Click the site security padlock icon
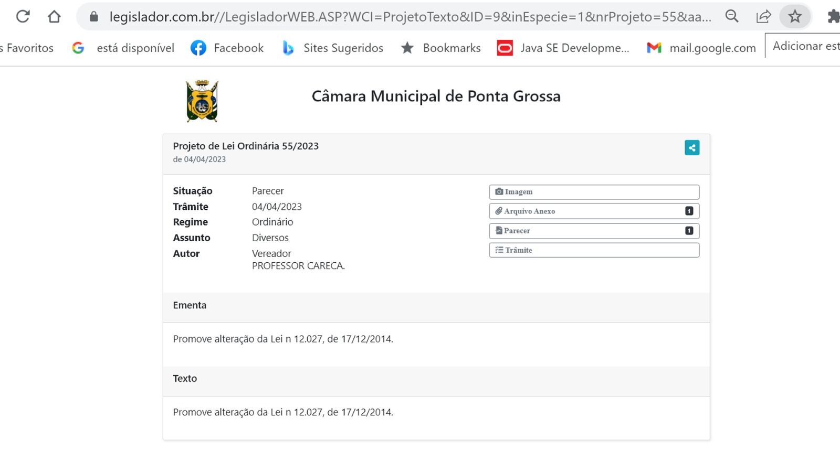840x472 pixels. 94,17
